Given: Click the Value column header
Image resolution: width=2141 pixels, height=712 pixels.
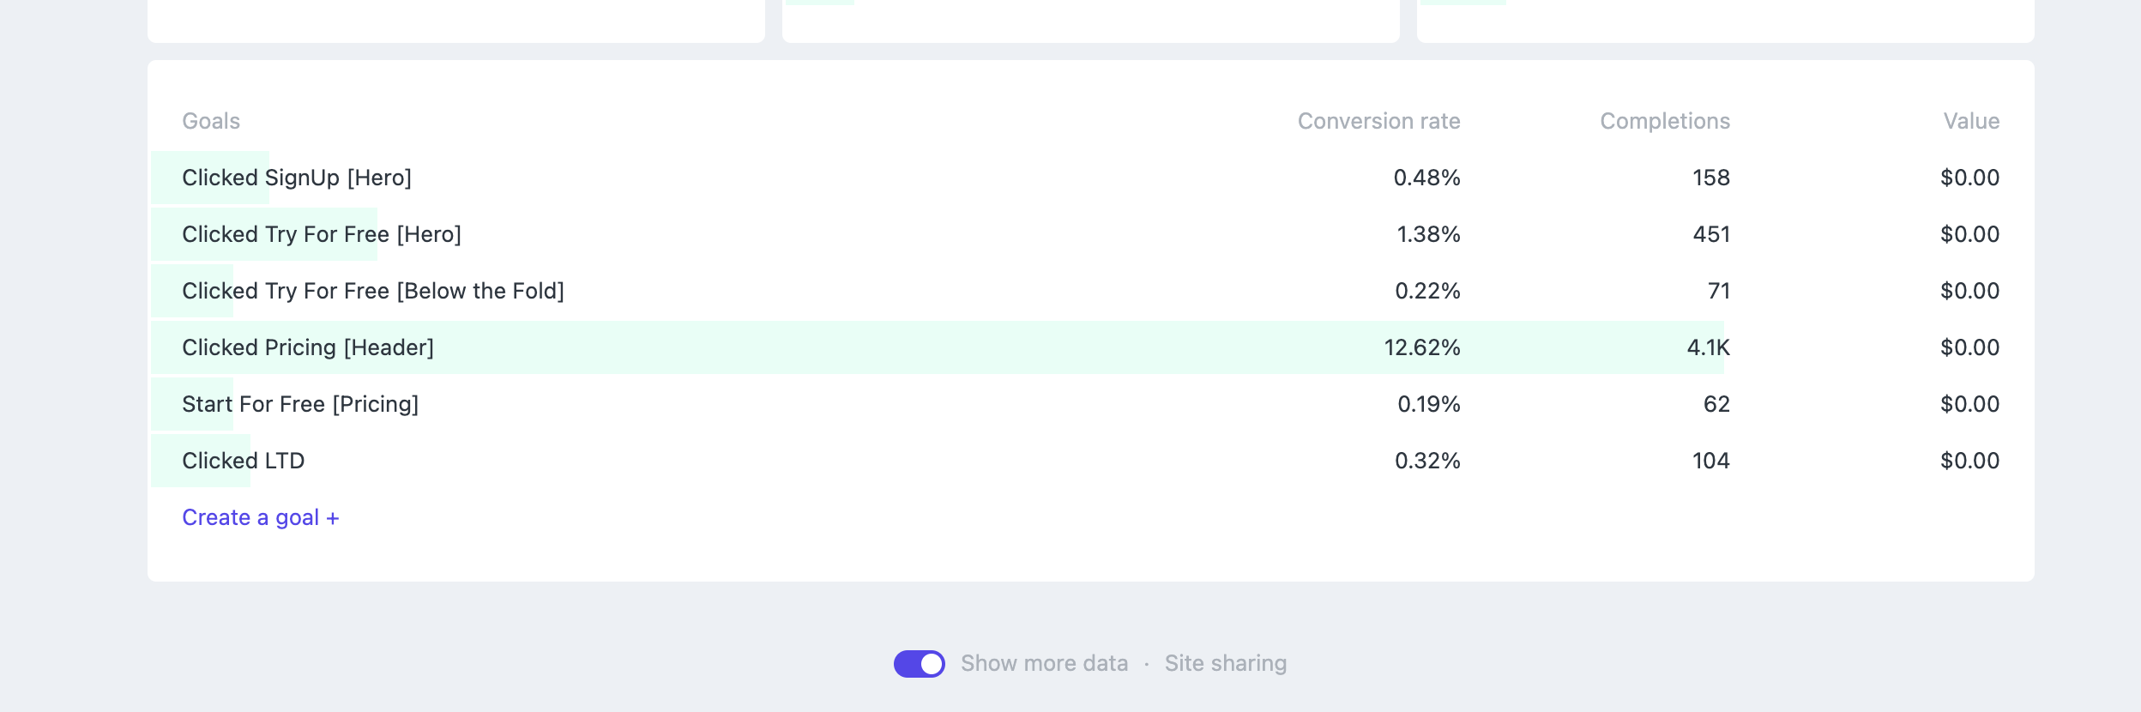Looking at the screenshot, I should pos(1970,121).
